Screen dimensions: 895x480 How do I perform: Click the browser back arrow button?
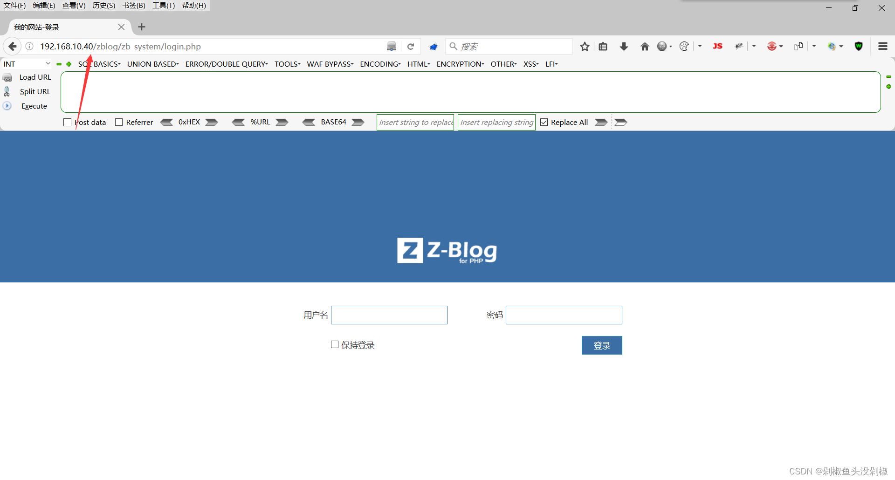click(12, 46)
